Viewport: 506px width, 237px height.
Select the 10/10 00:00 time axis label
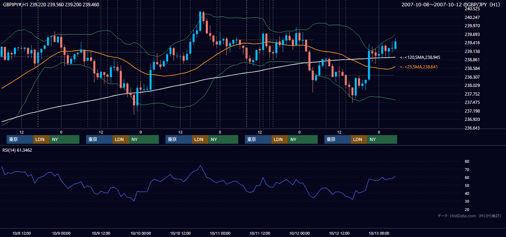pyautogui.click(x=141, y=233)
